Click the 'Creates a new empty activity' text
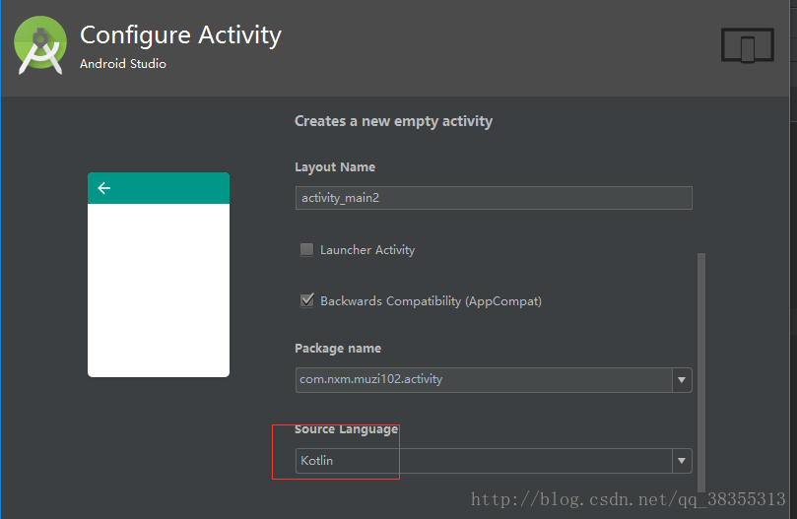 [x=393, y=121]
